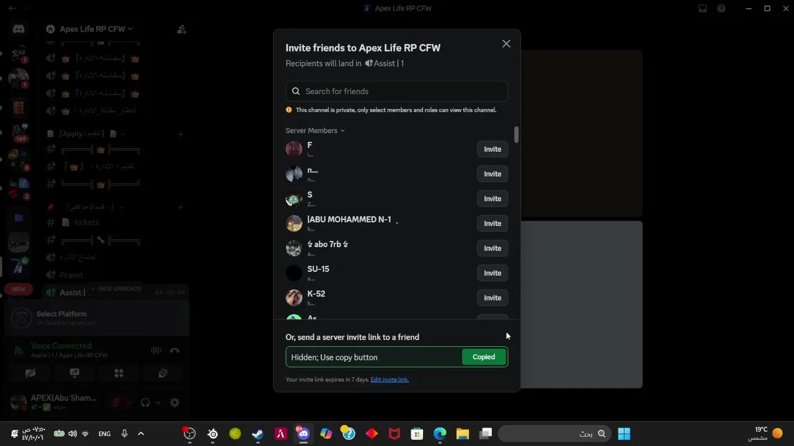794x446 pixels.
Task: Open the Discord help icon in title bar
Action: (721, 8)
